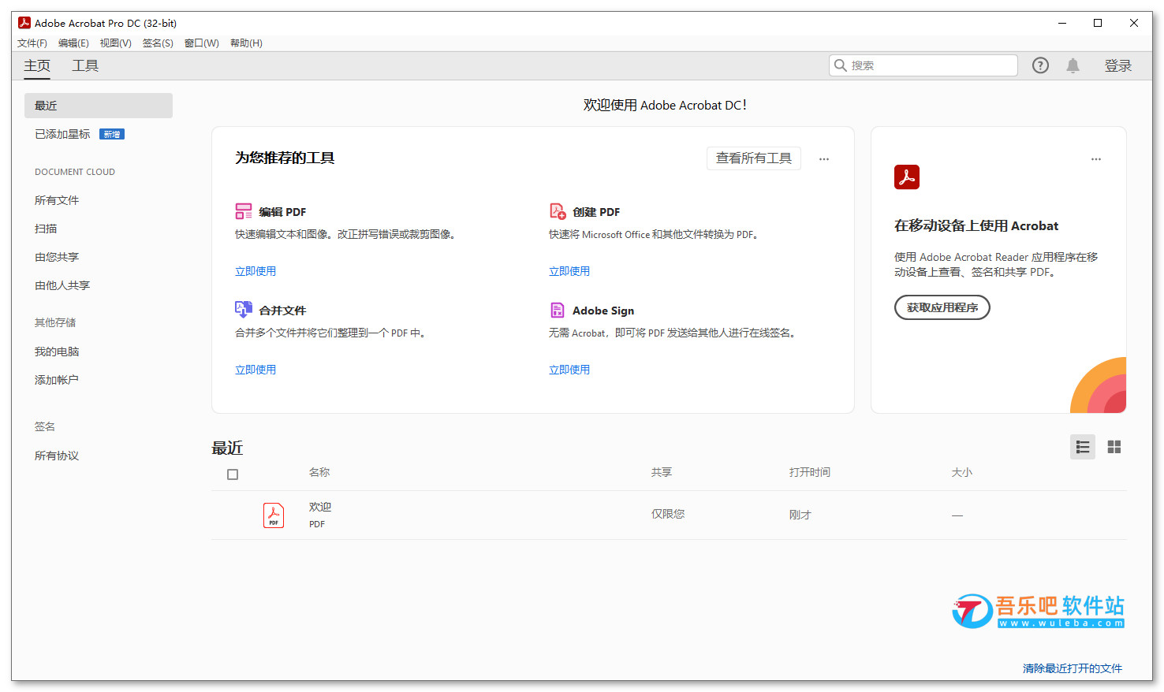Click the 打开时间 column header
The image size is (1164, 692).
tap(810, 472)
